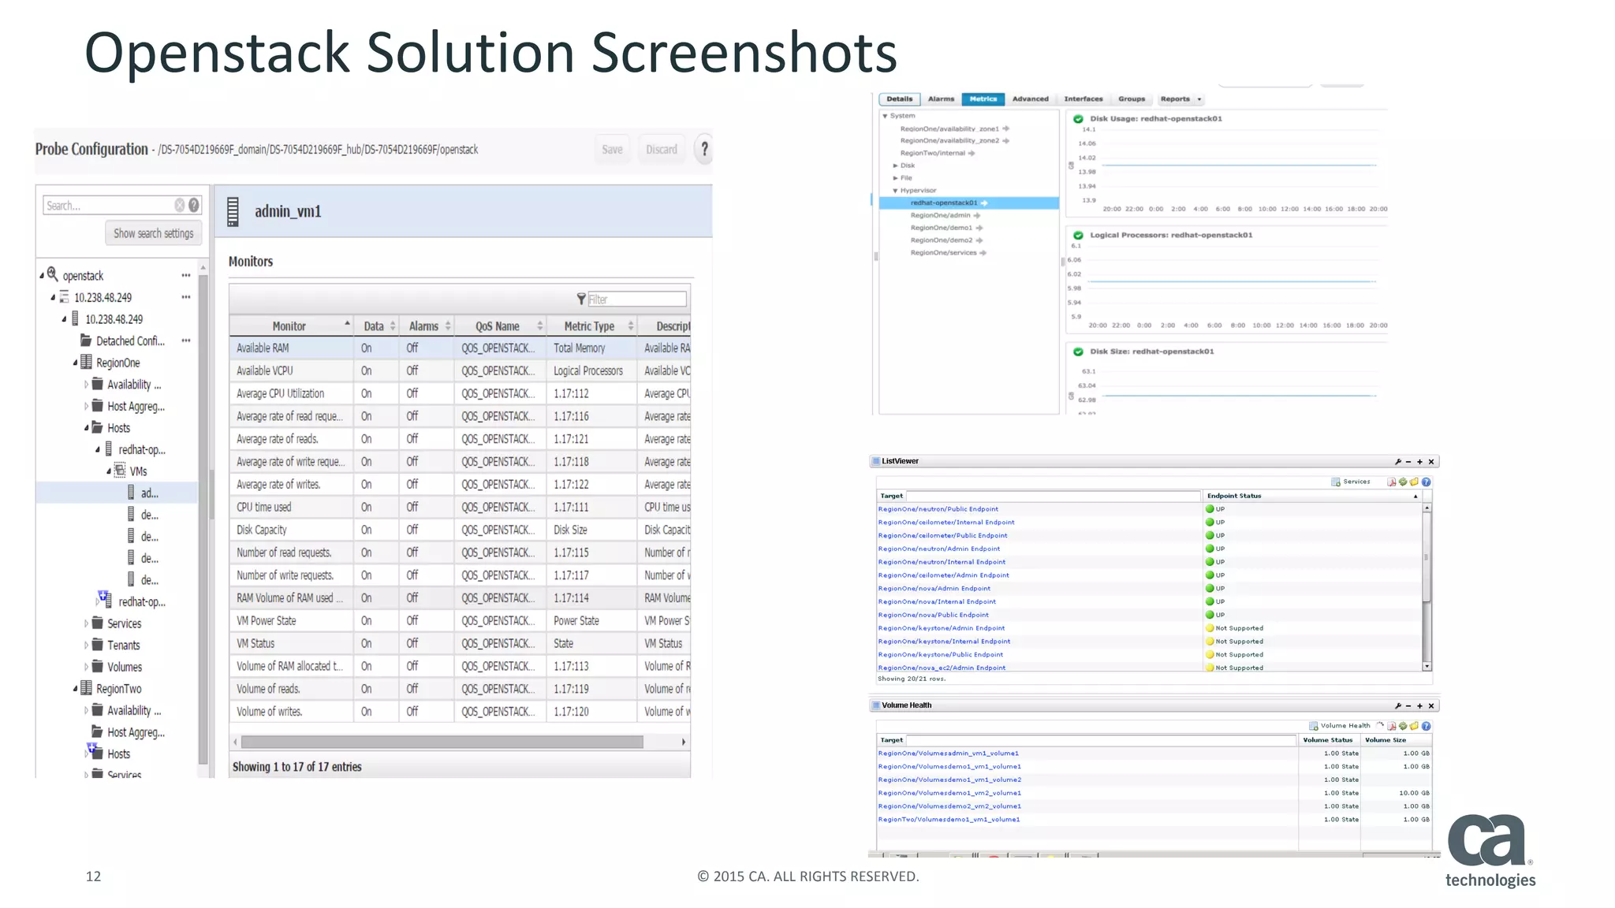Export ListViewer to PDF icon
Screen dimensions: 1615x908
[x=1392, y=482]
